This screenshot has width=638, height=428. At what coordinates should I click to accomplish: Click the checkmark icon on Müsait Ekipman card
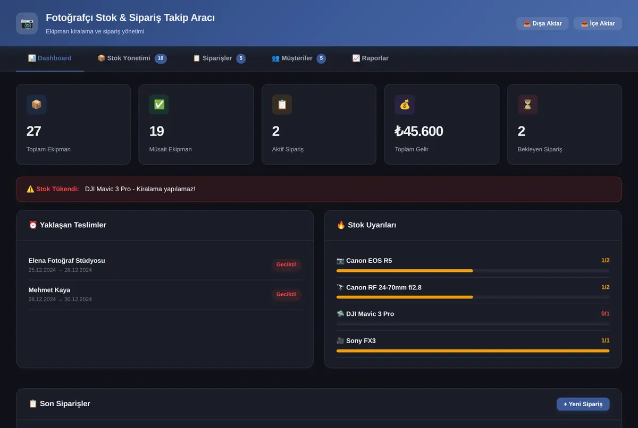coord(159,105)
